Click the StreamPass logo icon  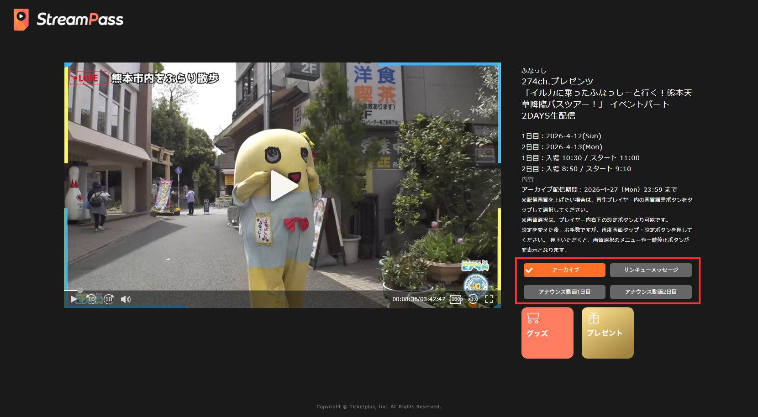click(x=21, y=20)
